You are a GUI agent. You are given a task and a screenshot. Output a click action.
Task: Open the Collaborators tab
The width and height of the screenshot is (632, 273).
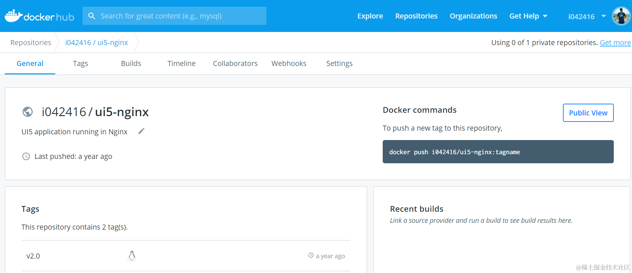coord(235,63)
